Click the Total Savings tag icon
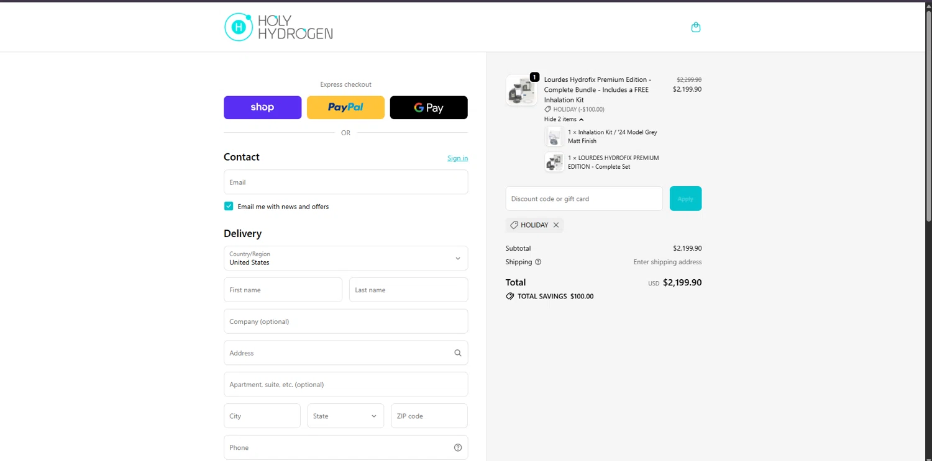The image size is (932, 461). [510, 297]
